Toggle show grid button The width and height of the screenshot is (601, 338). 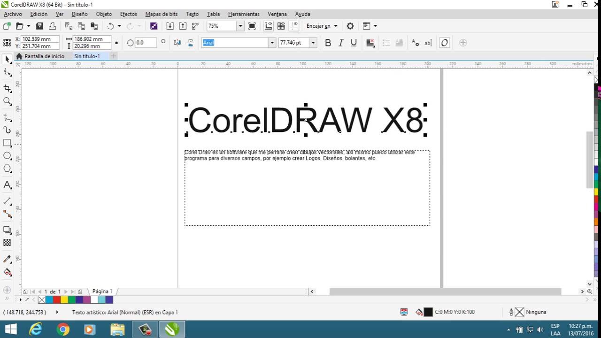[281, 26]
